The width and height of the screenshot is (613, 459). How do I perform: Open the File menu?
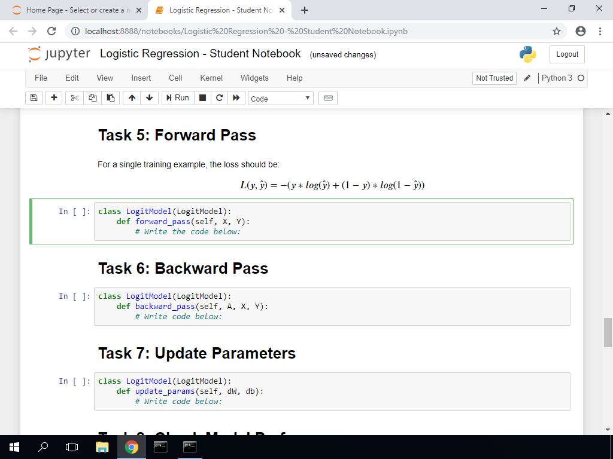click(x=41, y=78)
